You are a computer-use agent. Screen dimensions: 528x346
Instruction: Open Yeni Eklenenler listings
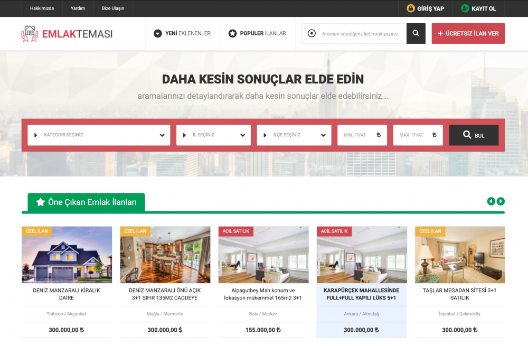point(182,33)
